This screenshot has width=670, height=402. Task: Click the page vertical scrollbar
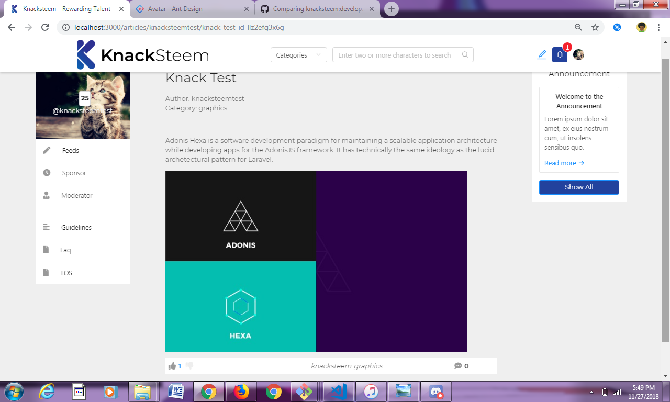pos(666,202)
